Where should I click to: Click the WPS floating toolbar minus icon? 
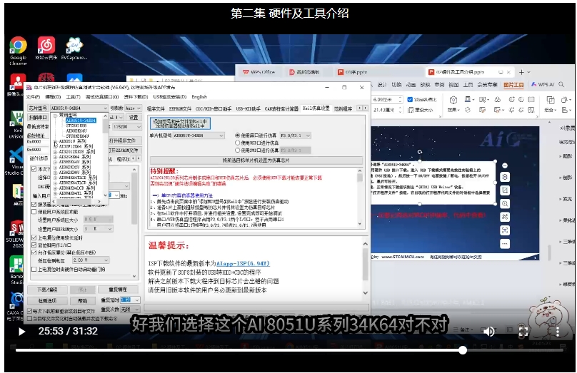tap(505, 165)
